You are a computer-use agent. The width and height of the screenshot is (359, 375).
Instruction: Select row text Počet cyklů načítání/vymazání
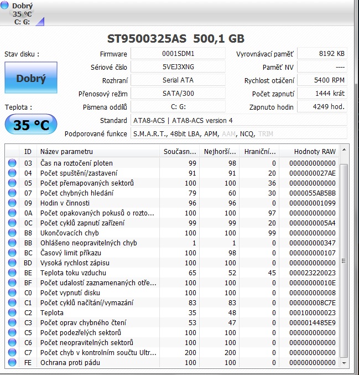(x=87, y=303)
